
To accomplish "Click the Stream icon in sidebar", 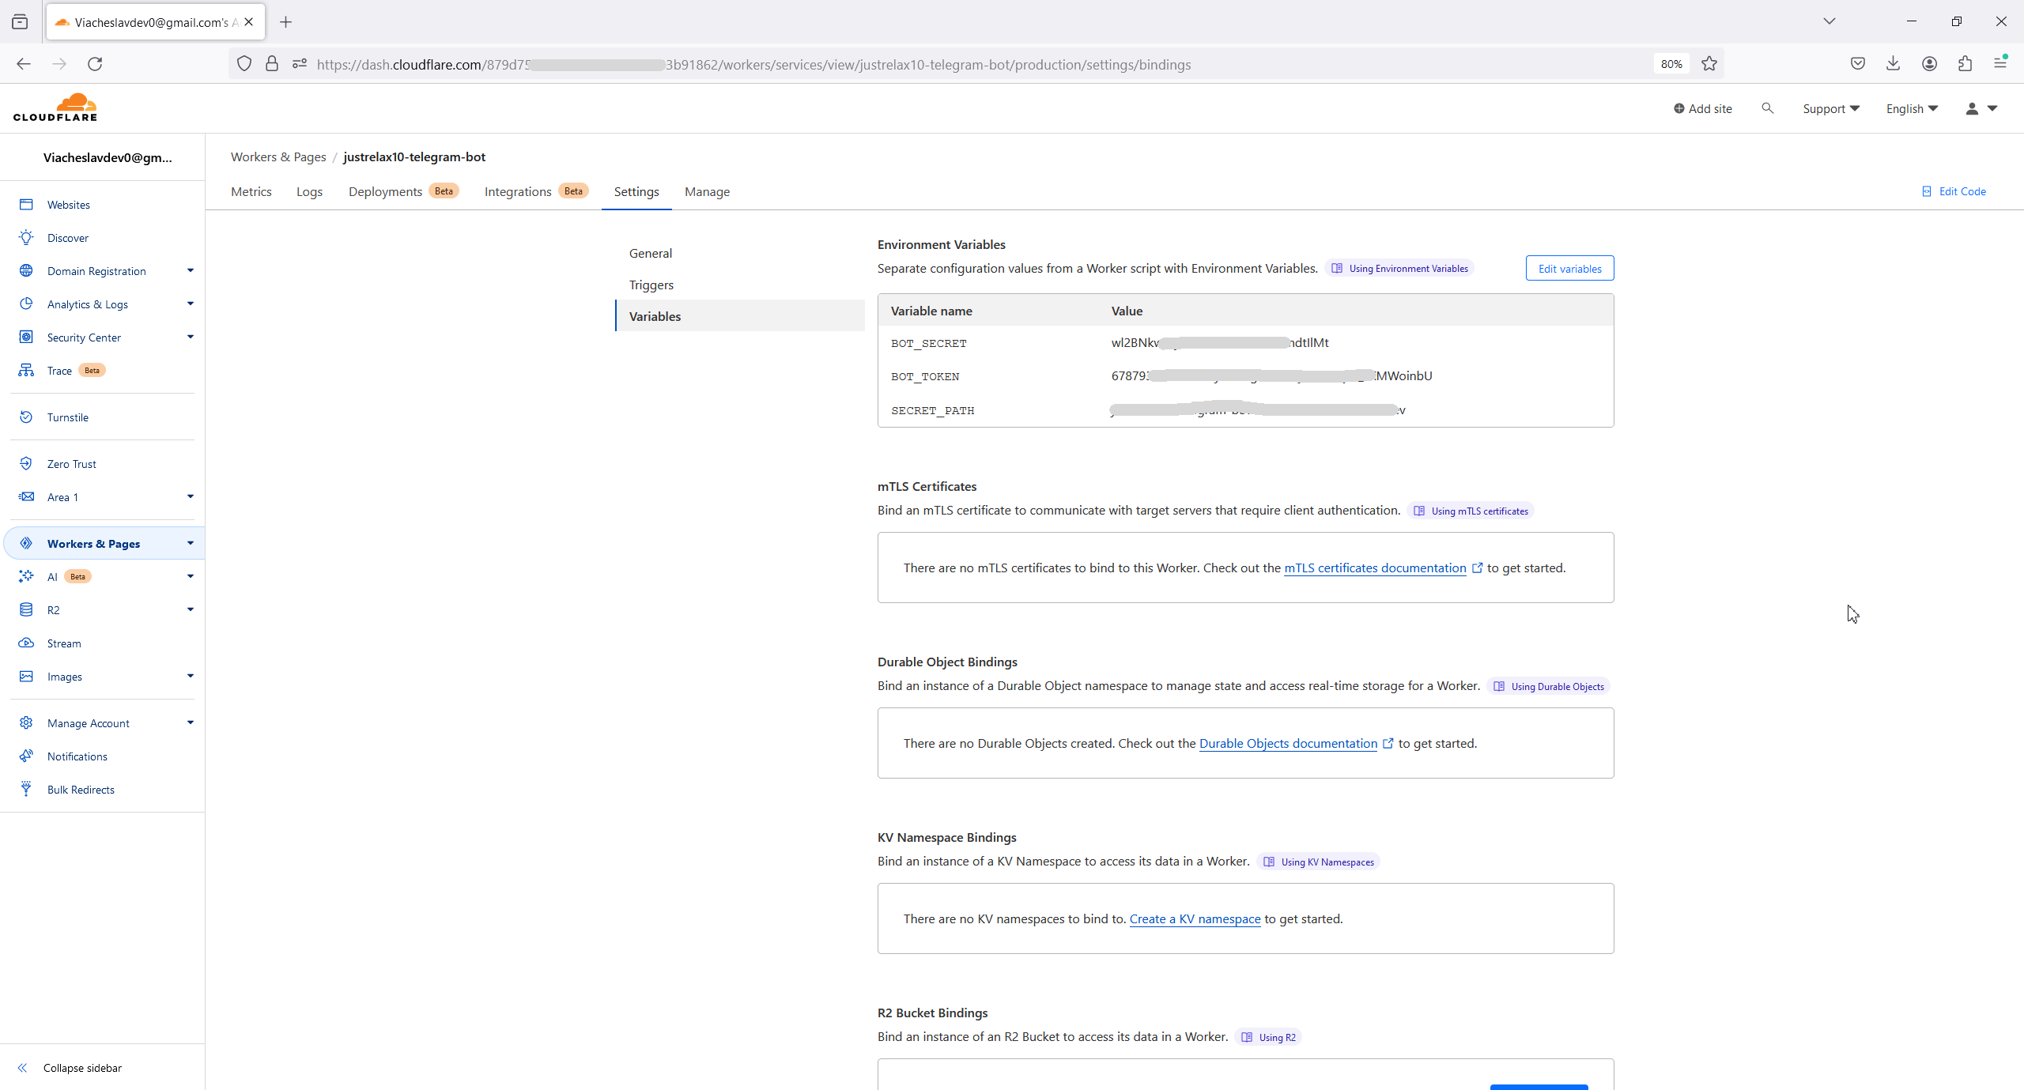I will point(26,643).
